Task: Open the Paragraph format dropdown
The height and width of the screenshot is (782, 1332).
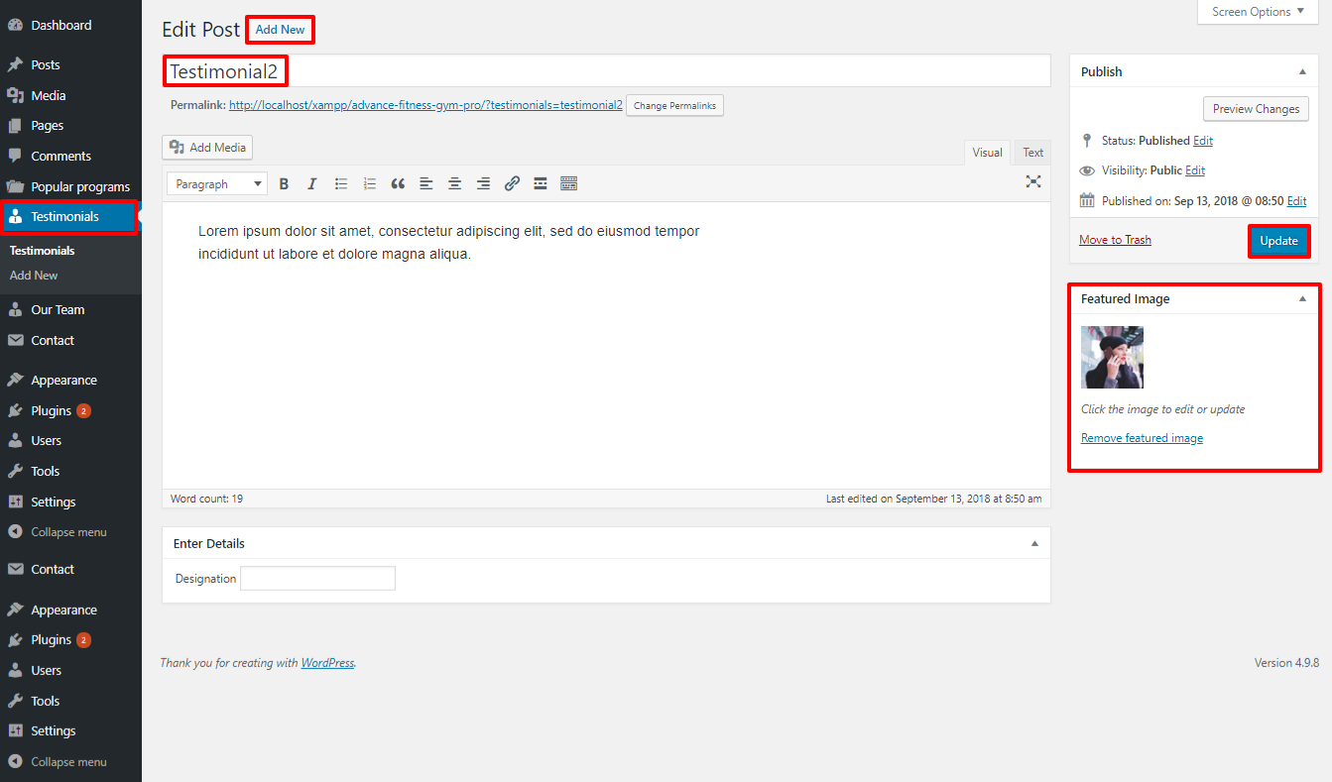Action: click(x=217, y=183)
